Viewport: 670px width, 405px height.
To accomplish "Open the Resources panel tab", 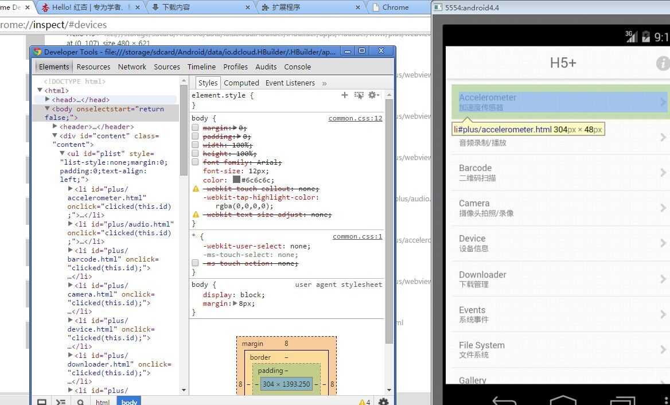I will [x=94, y=67].
